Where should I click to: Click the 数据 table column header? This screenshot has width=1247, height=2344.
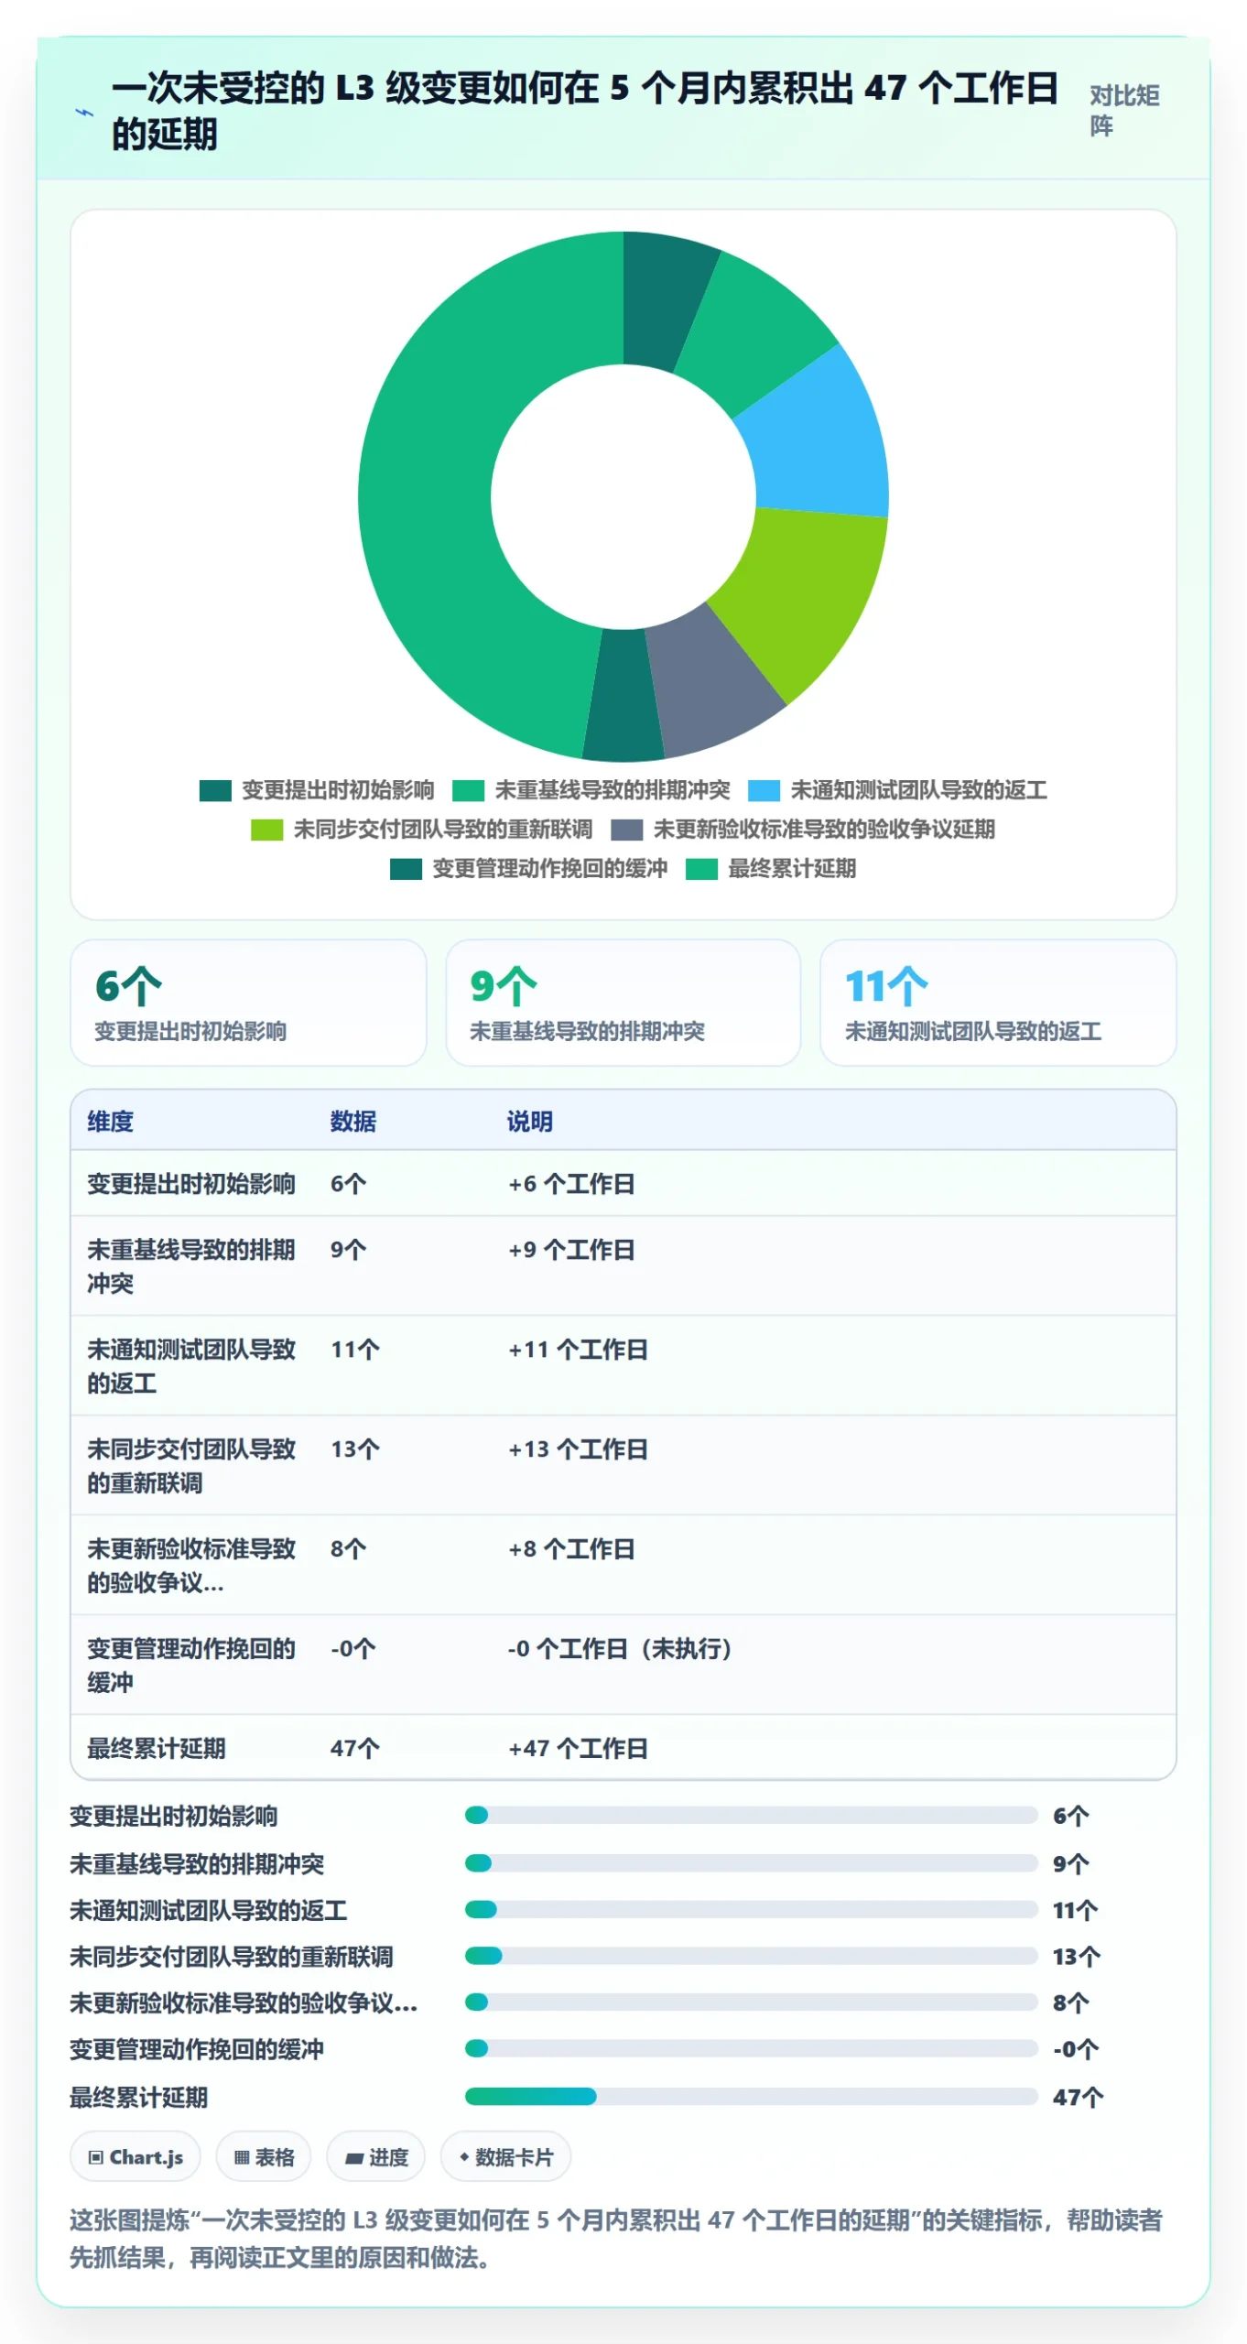point(353,1122)
